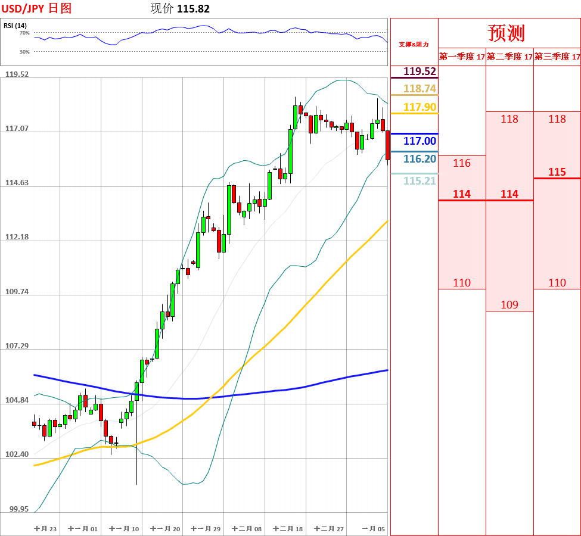This screenshot has width=581, height=536.
Task: Click the 支撑&阻力 column header
Action: 414,45
